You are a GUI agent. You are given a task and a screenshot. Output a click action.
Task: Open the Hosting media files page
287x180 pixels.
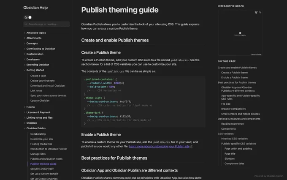pos(41,144)
